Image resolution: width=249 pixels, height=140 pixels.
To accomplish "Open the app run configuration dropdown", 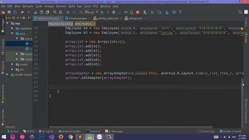I will [x=91, y=12].
